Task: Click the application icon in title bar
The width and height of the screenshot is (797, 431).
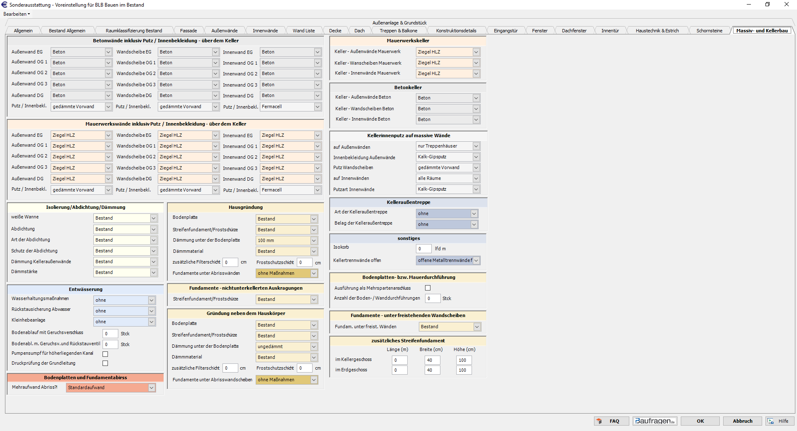Action: (x=5, y=5)
